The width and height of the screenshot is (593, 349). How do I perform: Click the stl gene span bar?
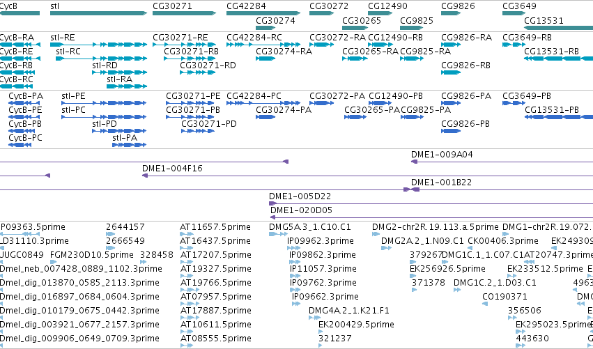[x=98, y=13]
